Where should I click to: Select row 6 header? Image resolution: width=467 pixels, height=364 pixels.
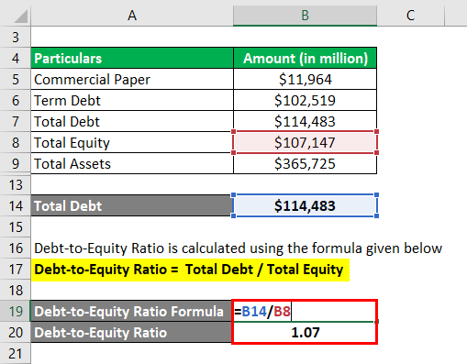(16, 101)
